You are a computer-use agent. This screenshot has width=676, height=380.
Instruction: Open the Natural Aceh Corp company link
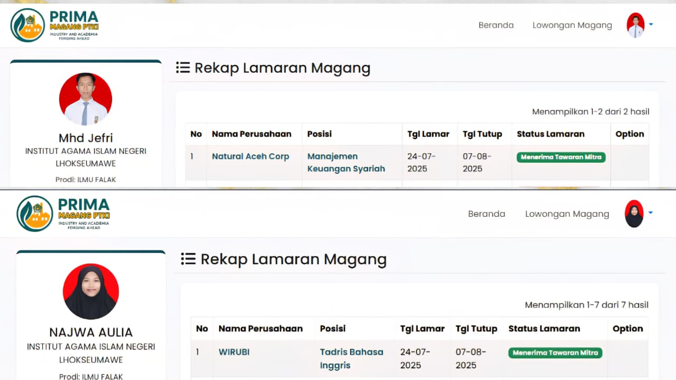click(250, 156)
